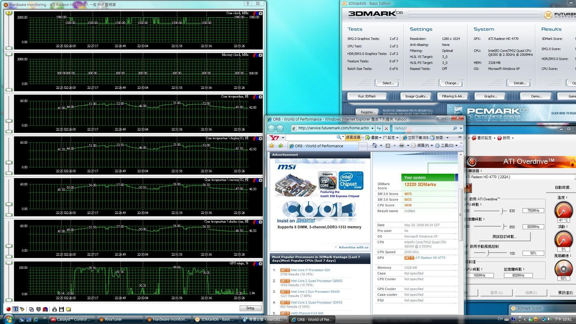Click the Yahoo search box in IE
Viewport: 576px width, 324px height.
(x=421, y=128)
